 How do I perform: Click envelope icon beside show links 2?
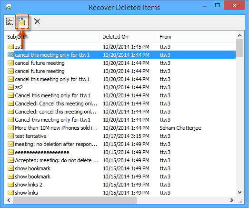pyautogui.click(x=10, y=185)
